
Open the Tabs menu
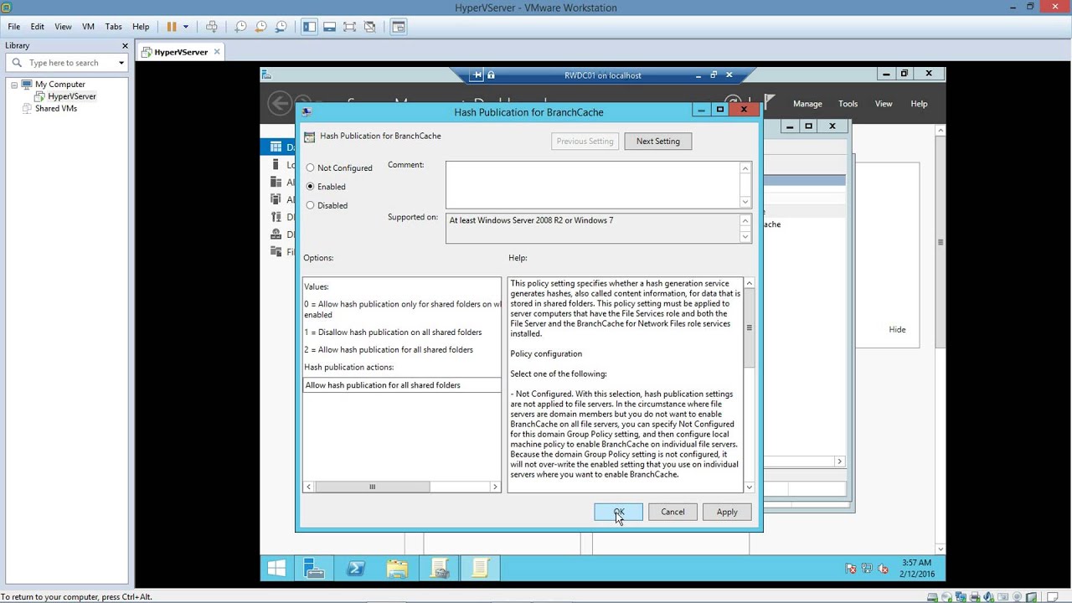(114, 27)
